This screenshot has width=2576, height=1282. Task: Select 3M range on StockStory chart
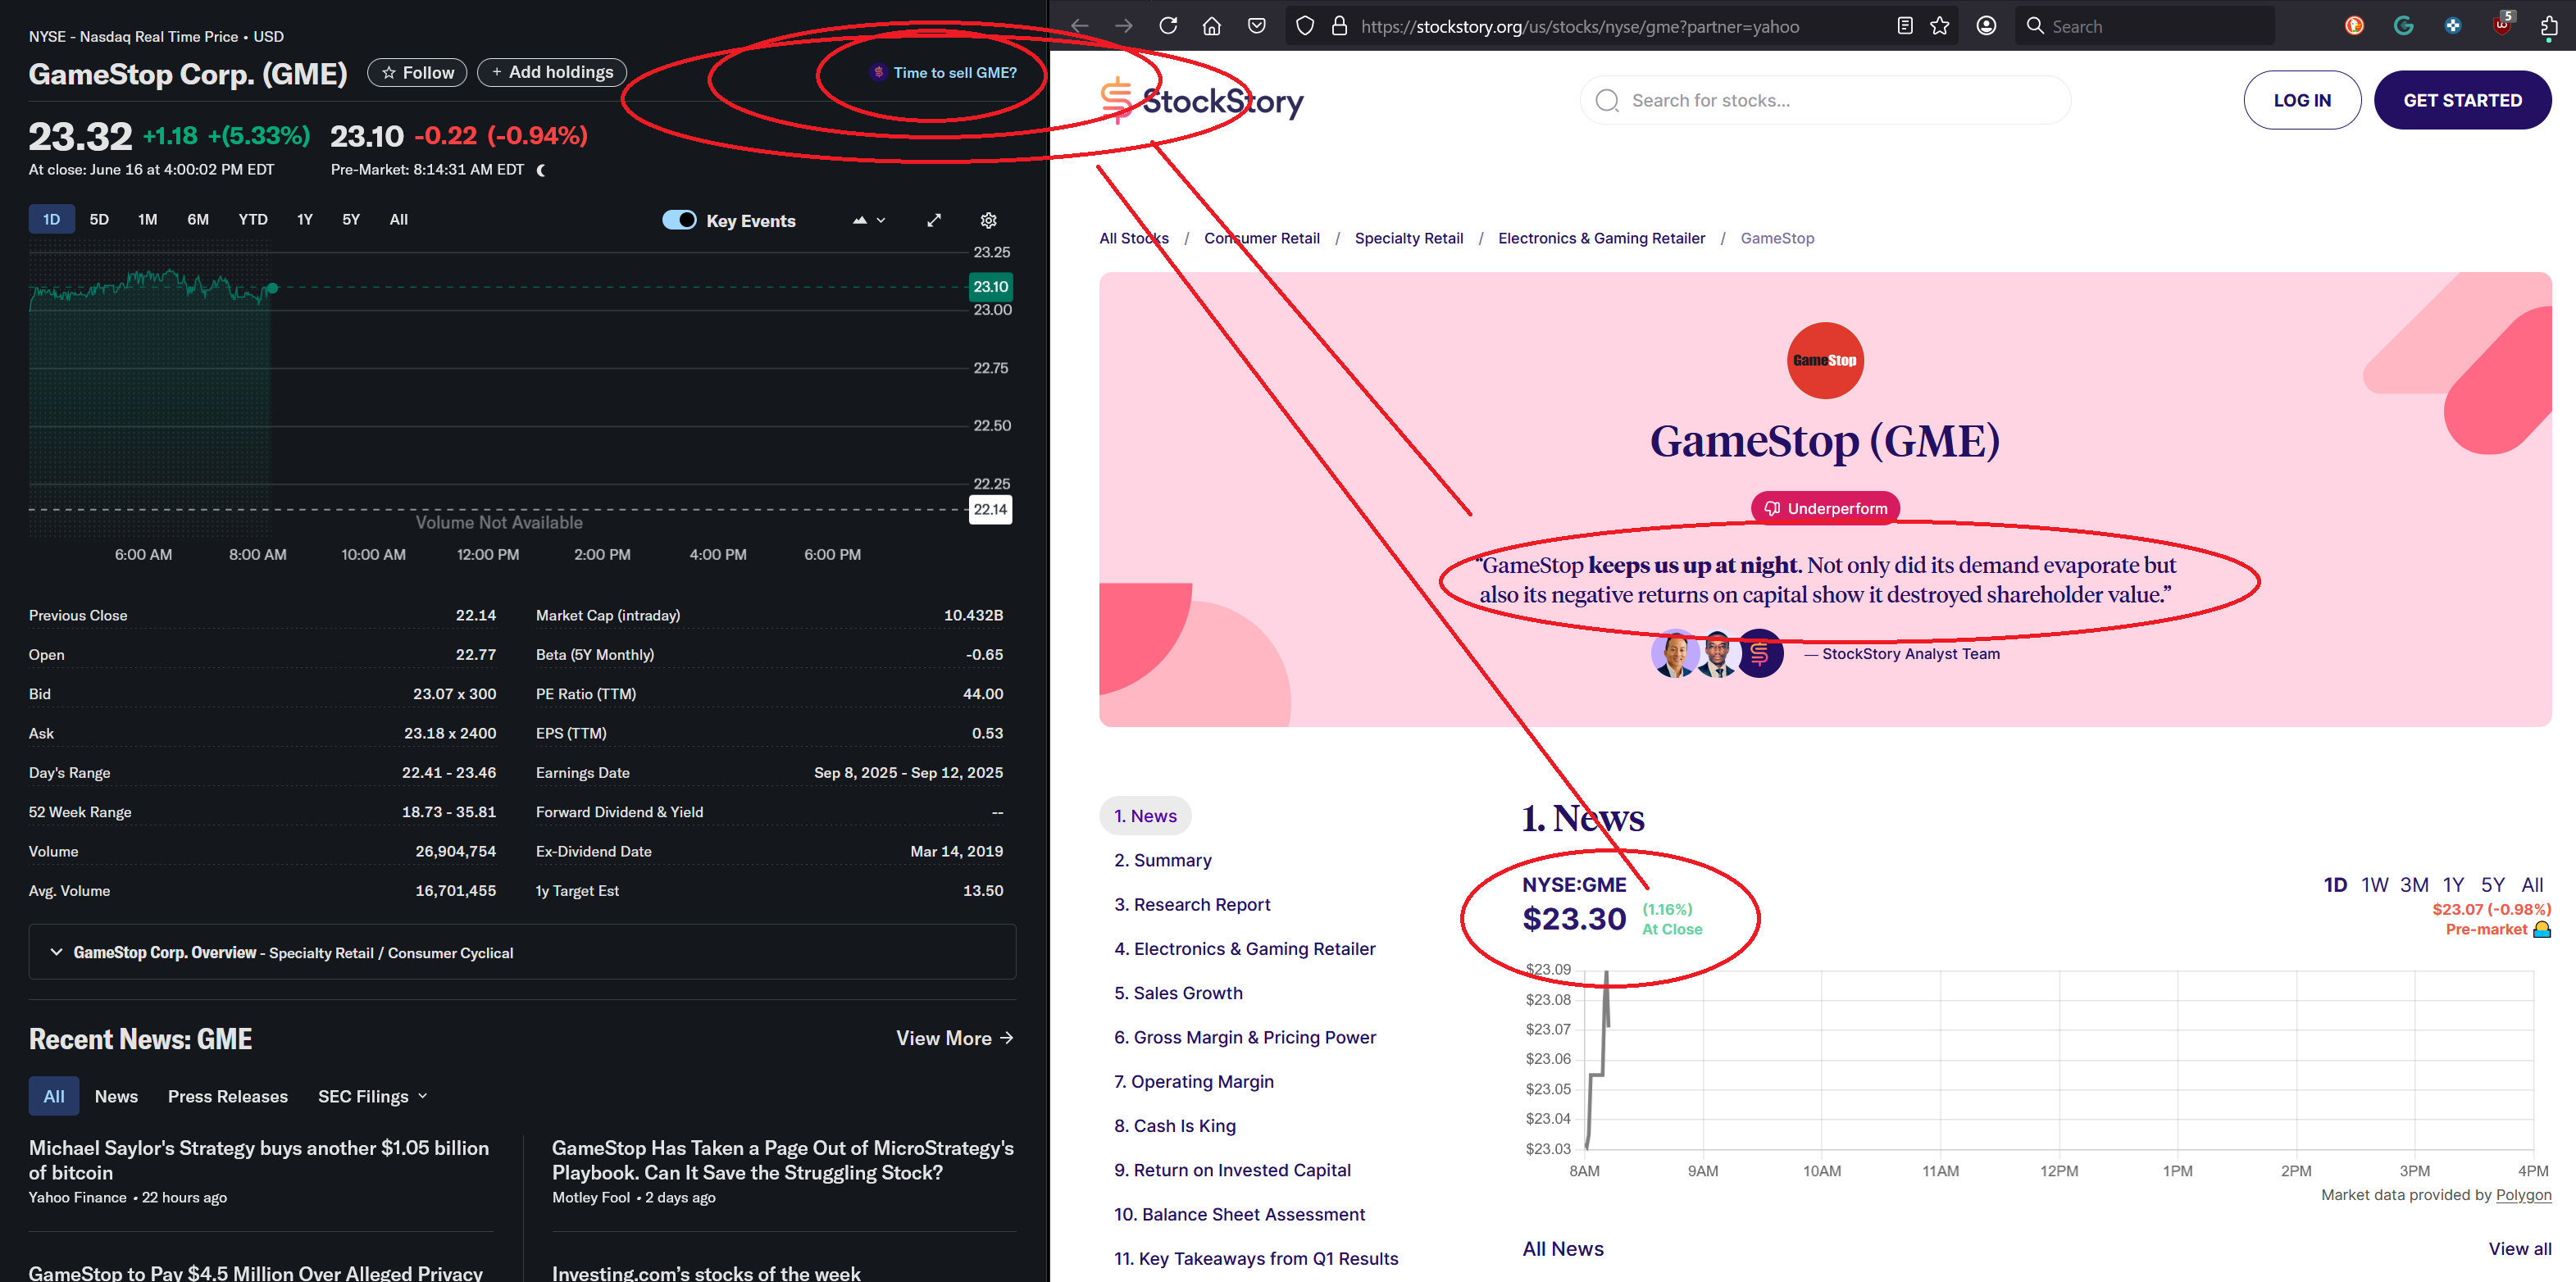pos(2414,885)
